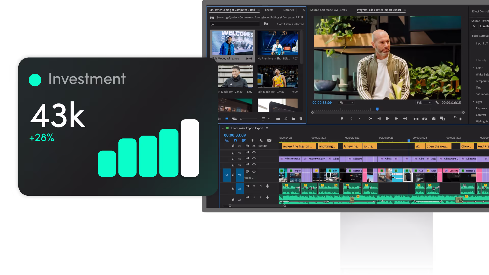The image size is (489, 275).
Task: Step back one frame
Action: (x=379, y=119)
